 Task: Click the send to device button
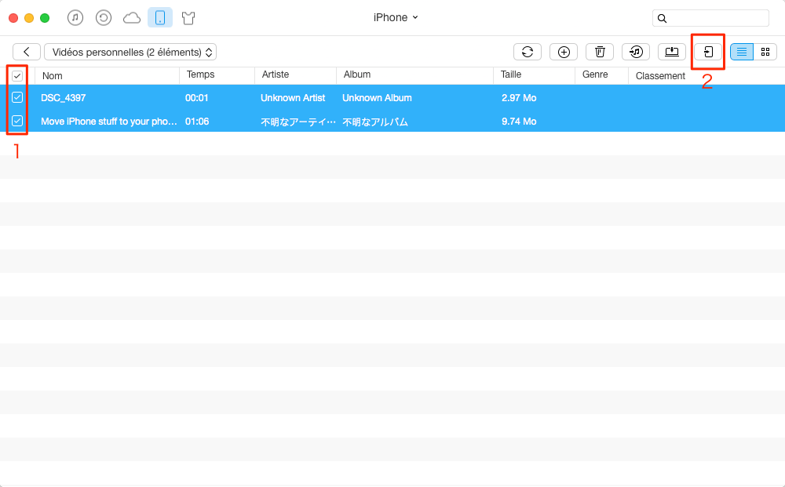coord(708,52)
